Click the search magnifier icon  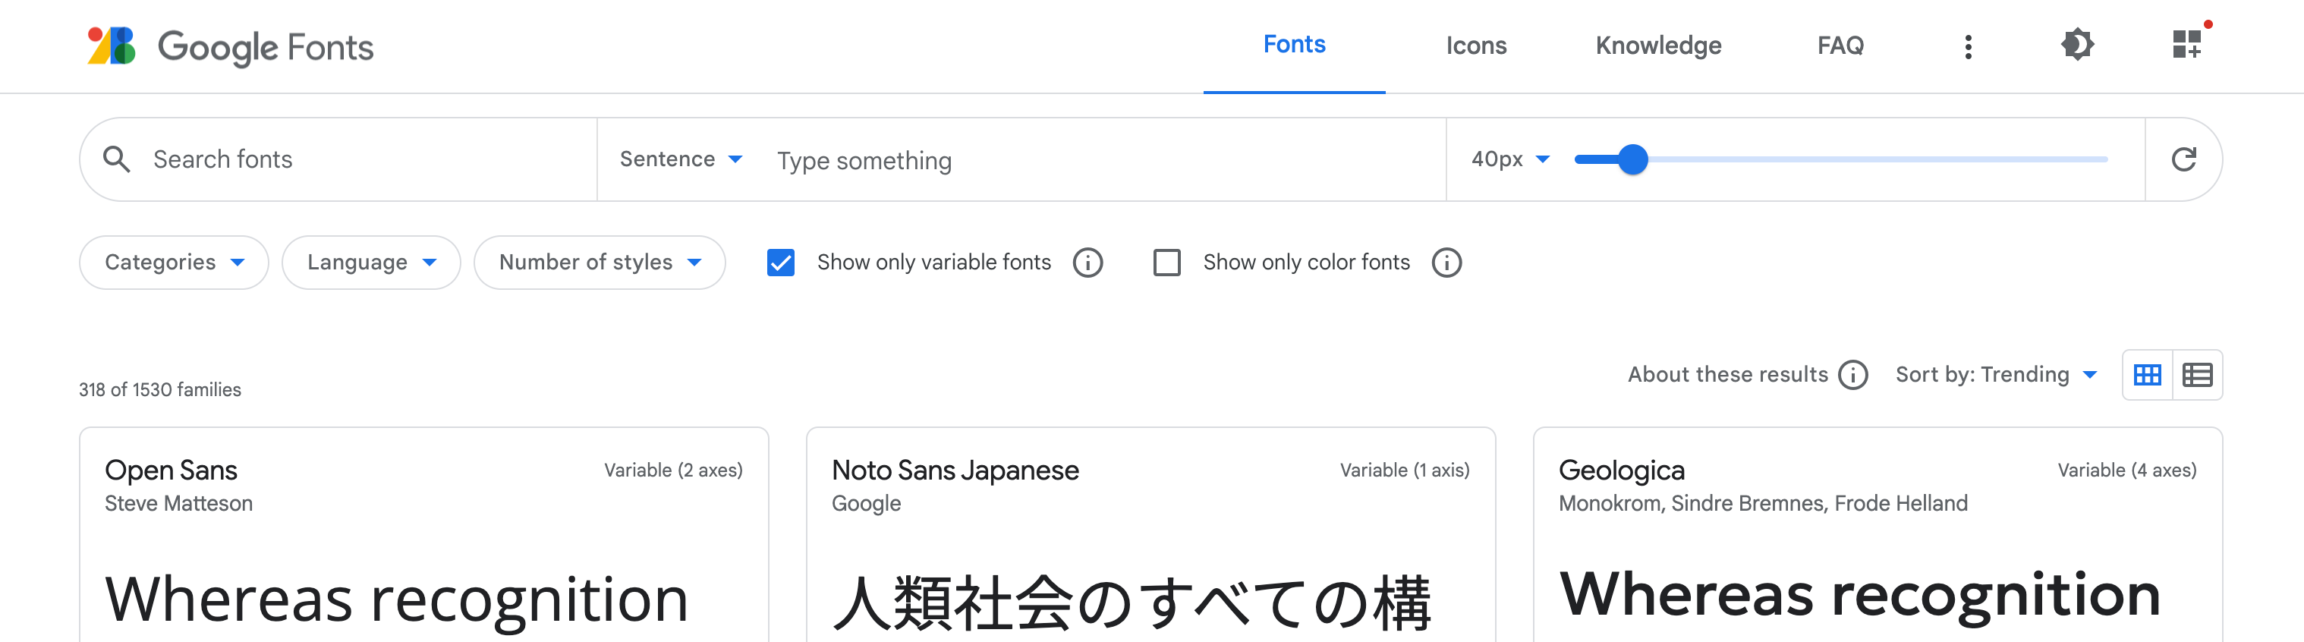click(116, 159)
